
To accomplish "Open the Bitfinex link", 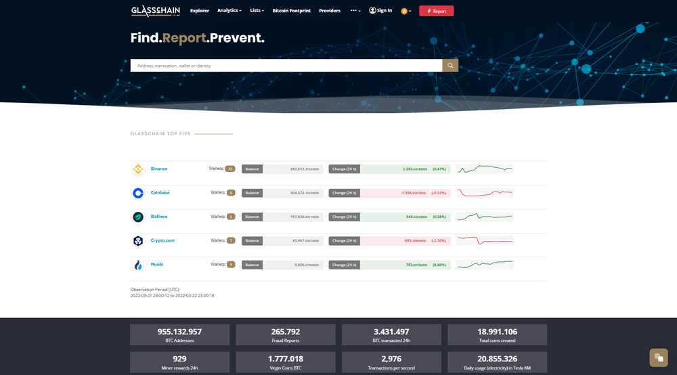I will click(159, 217).
